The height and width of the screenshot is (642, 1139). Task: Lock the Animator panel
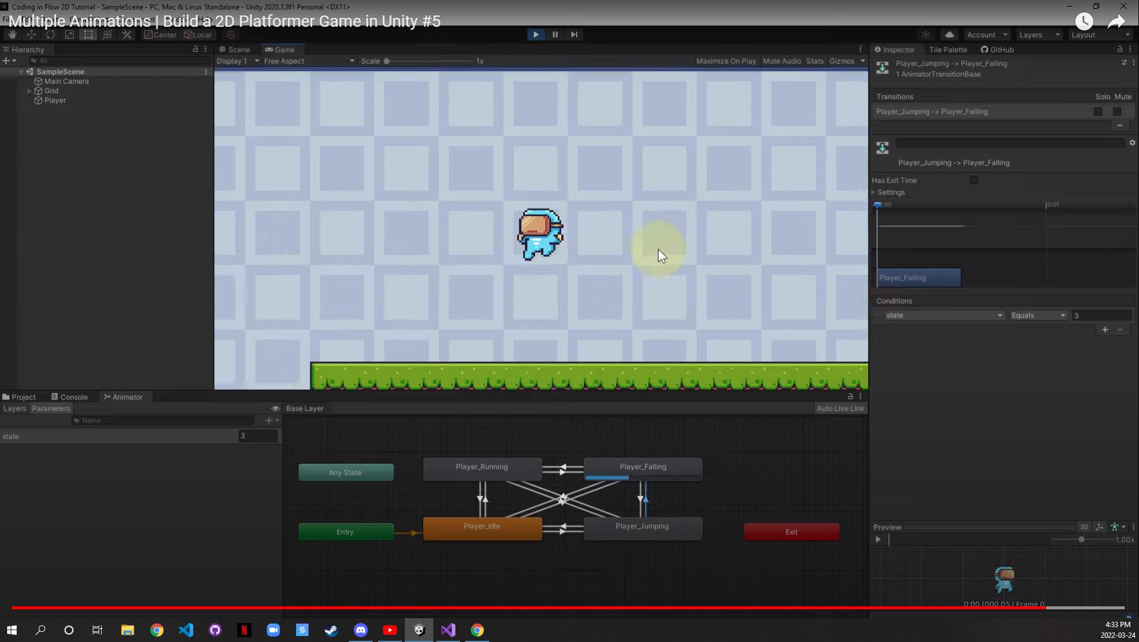coord(850,396)
